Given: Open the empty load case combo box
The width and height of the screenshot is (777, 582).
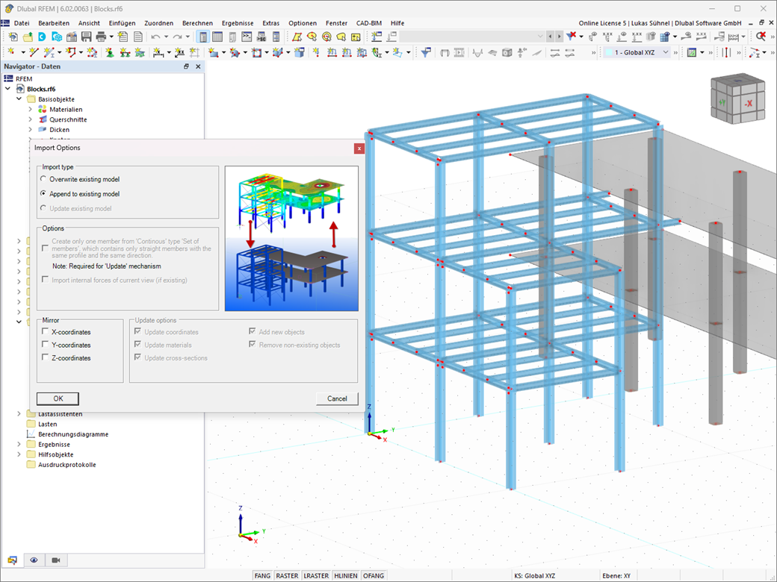Looking at the screenshot, I should (471, 36).
